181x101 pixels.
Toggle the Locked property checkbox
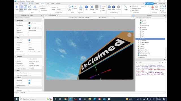(29, 45)
